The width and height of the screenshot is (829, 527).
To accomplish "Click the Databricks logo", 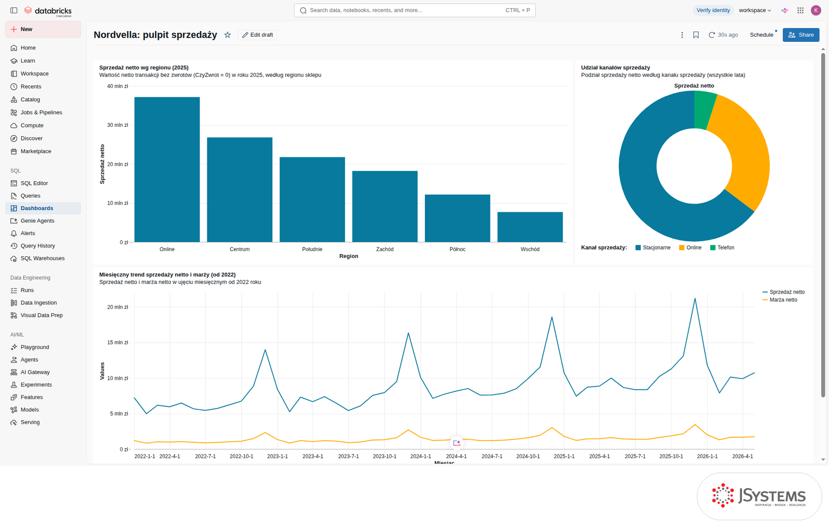I will point(48,11).
